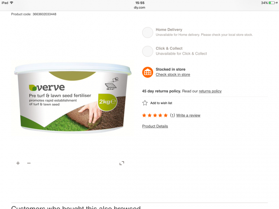
Task: Tap the Verve fertiliser product image
Action: click(x=73, y=98)
